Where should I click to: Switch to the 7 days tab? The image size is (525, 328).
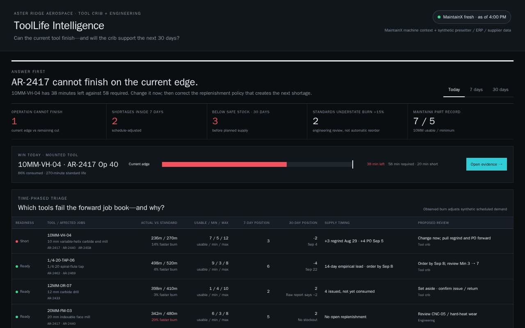tap(476, 89)
